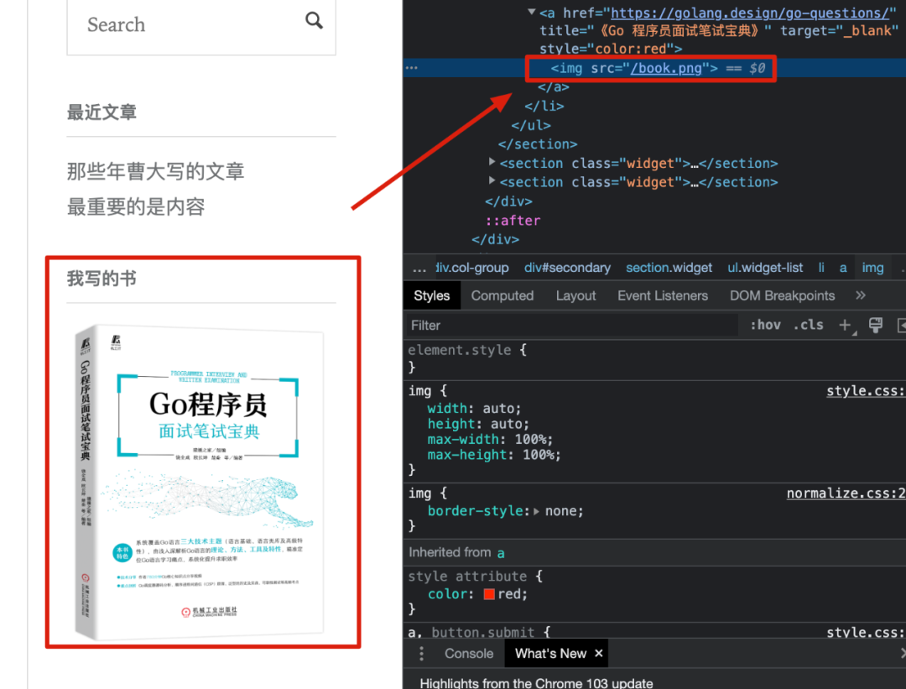Click the Go程序员 book cover image
The width and height of the screenshot is (906, 689).
point(200,483)
